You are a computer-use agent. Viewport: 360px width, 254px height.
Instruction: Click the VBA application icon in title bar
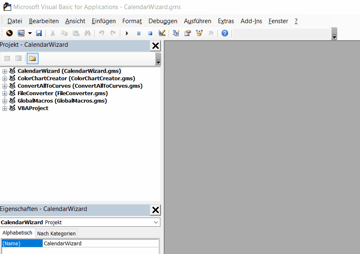click(x=7, y=7)
